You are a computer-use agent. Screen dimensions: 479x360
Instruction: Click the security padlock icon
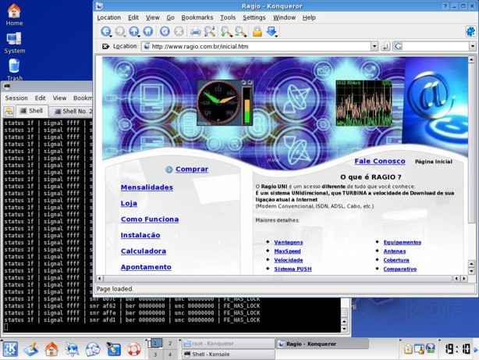pyautogui.click(x=257, y=31)
